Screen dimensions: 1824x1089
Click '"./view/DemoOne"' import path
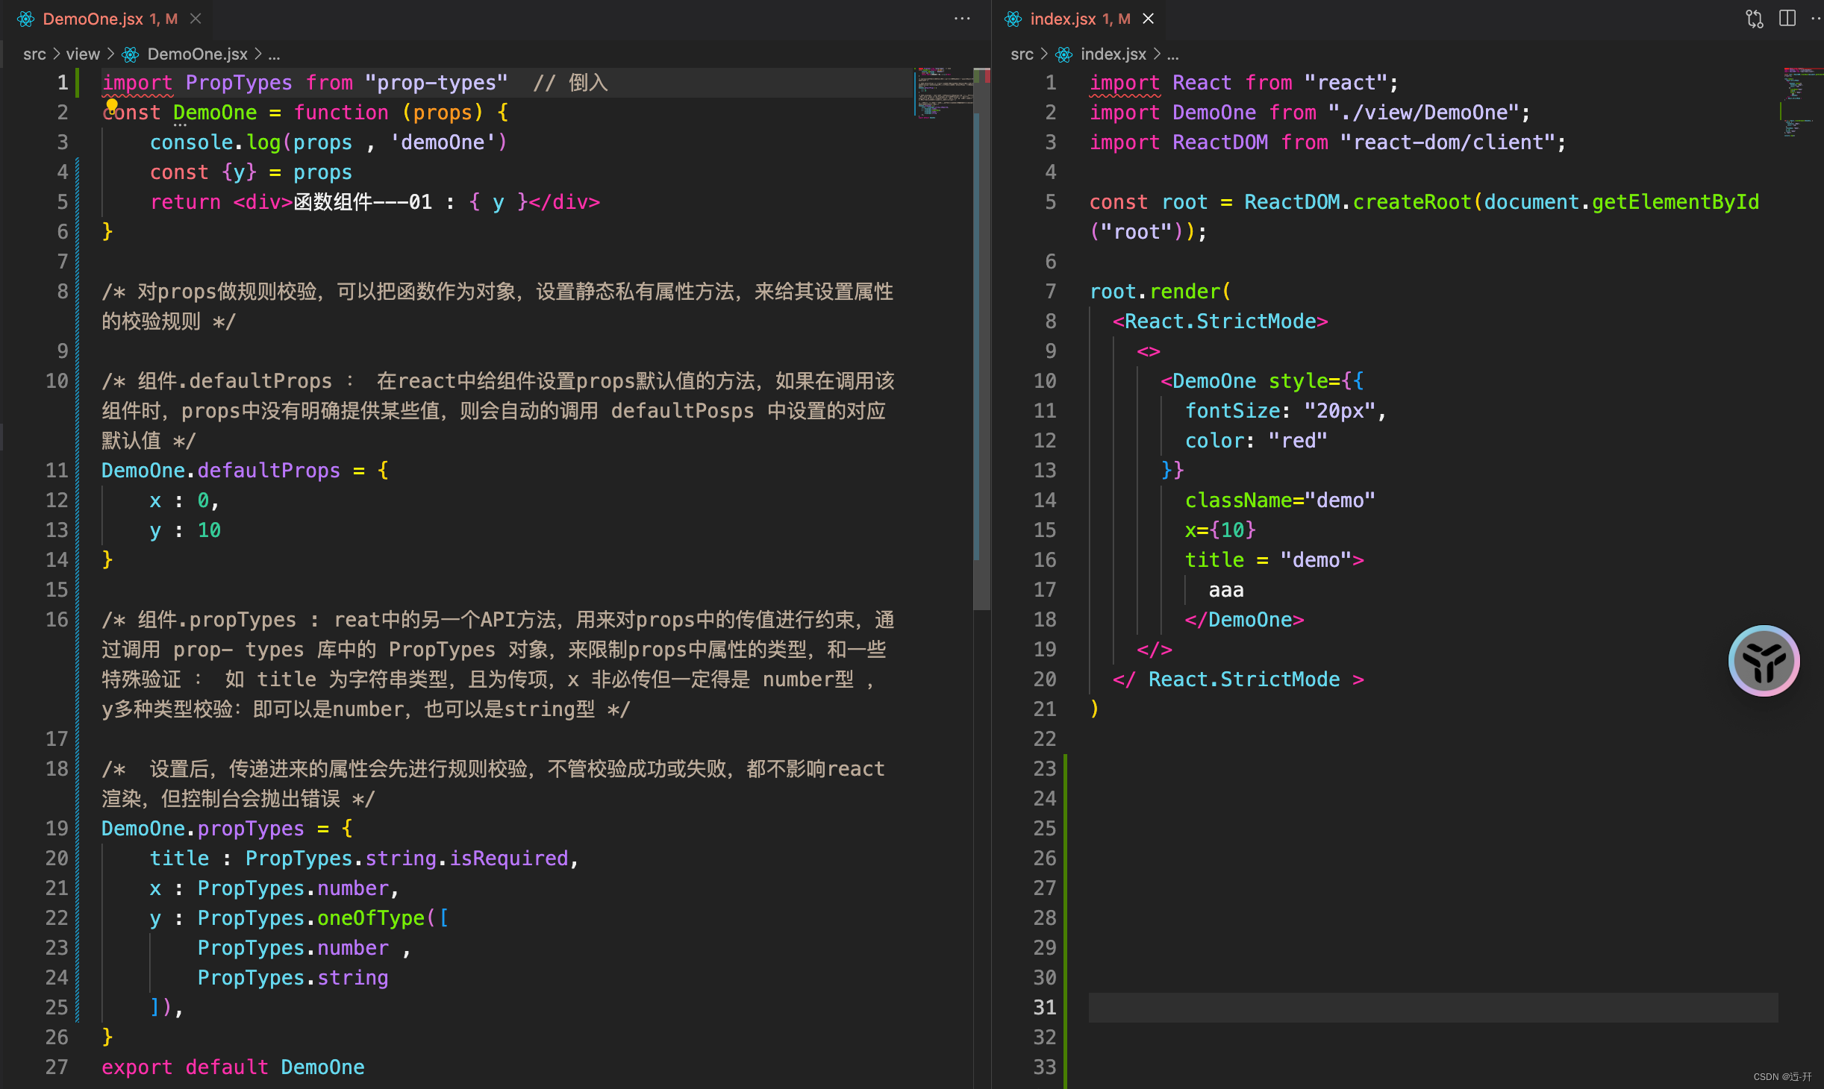pos(1424,113)
